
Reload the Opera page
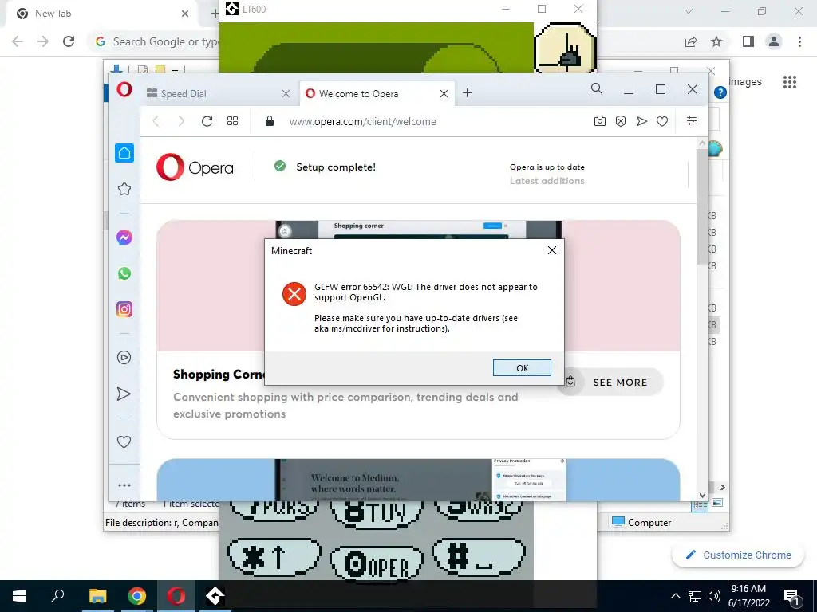(x=207, y=121)
